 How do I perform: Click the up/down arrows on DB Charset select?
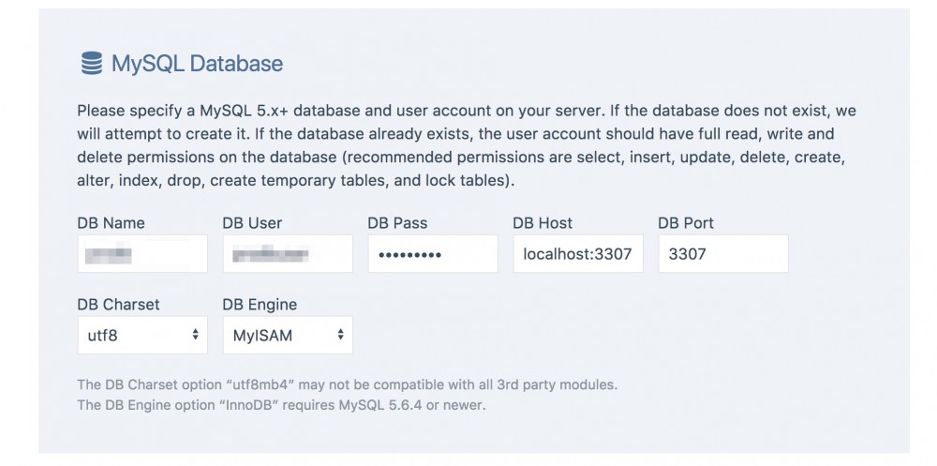point(195,335)
